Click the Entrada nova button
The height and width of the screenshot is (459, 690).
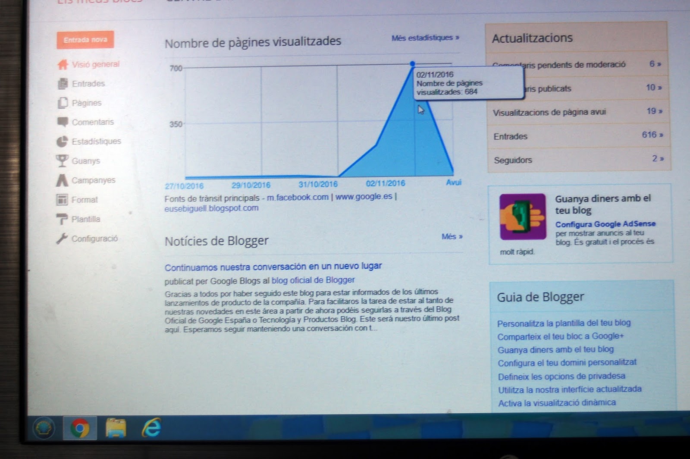tap(85, 40)
